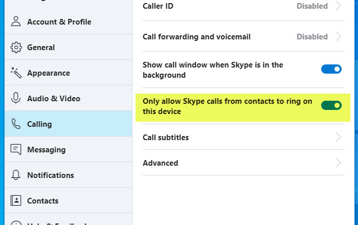This screenshot has width=358, height=225.
Task: Click the Account & Profile person icon
Action: pyautogui.click(x=16, y=21)
